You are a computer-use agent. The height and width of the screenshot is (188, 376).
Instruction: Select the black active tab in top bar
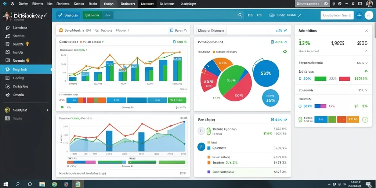(147, 4)
